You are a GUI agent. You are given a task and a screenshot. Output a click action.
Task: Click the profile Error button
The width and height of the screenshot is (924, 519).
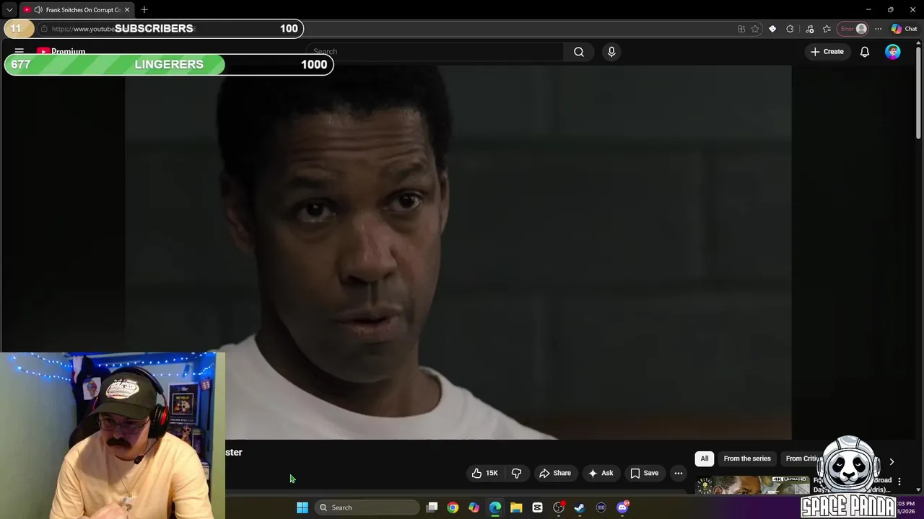click(853, 29)
